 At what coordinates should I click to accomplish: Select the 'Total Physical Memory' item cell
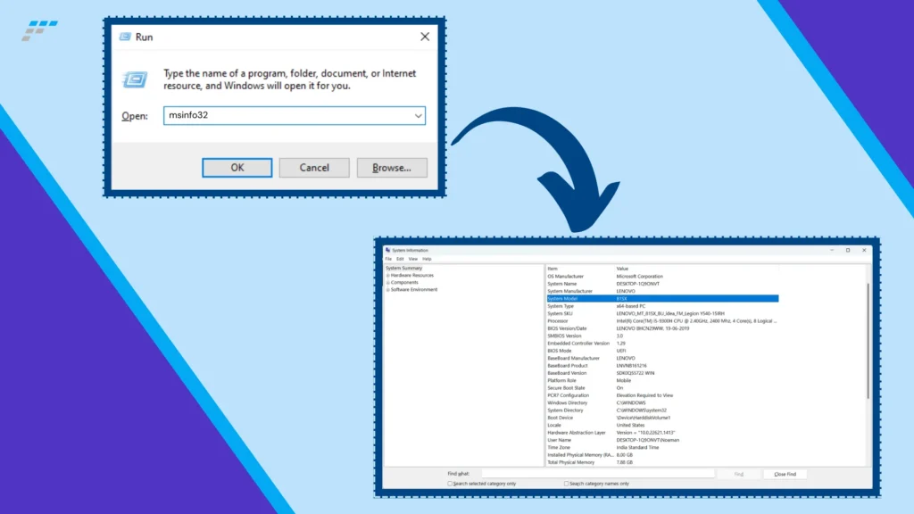coord(570,463)
